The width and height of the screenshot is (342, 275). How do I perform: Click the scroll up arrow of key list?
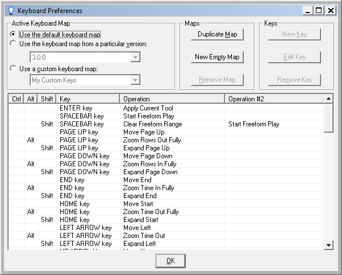coord(328,99)
